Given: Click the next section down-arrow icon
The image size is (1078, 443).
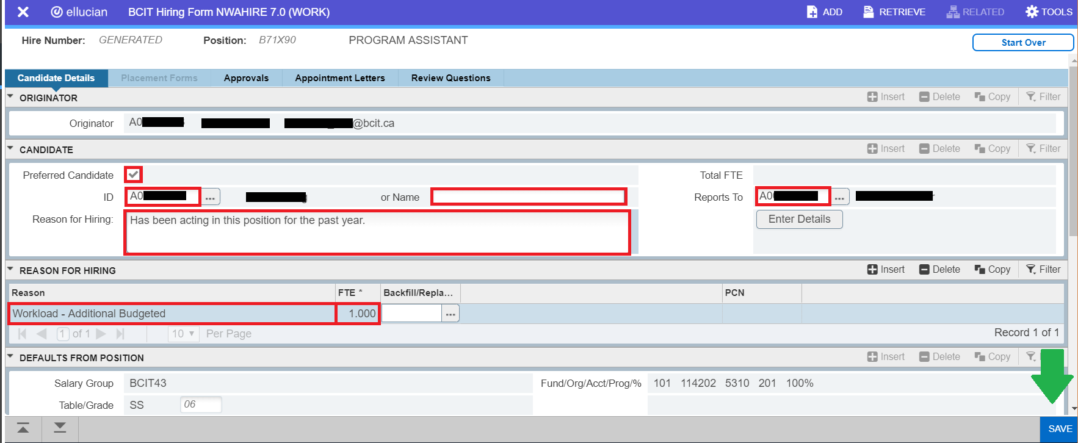Looking at the screenshot, I should 60,428.
